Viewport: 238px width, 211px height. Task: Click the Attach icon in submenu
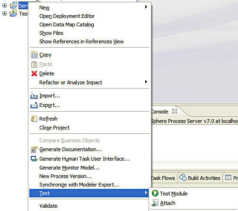click(155, 203)
